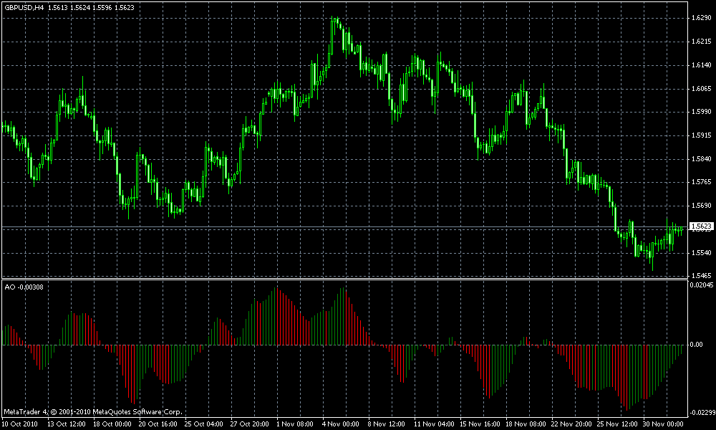Click the current price marker 1.5623
The height and width of the screenshot is (430, 716).
701,226
